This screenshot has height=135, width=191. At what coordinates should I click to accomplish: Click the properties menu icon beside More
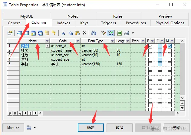29,128
